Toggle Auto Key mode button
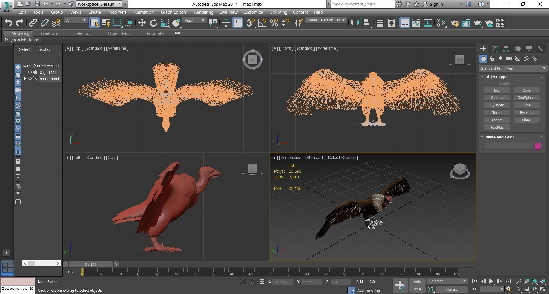The width and height of the screenshot is (549, 294). click(x=417, y=281)
